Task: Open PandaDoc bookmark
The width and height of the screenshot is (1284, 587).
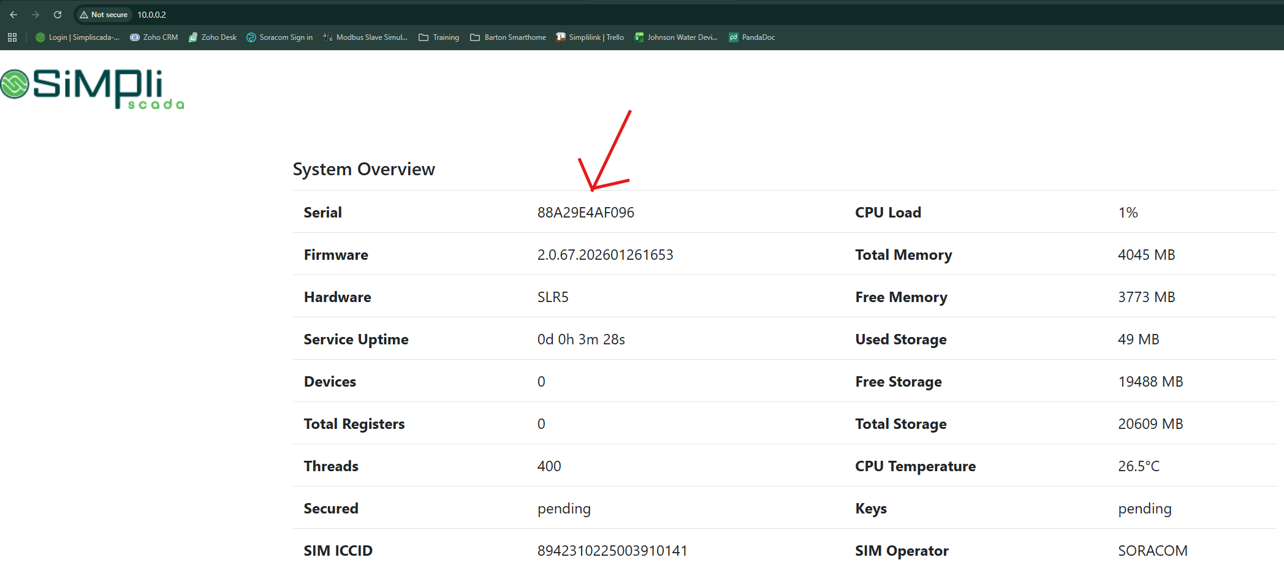Action: pyautogui.click(x=752, y=37)
